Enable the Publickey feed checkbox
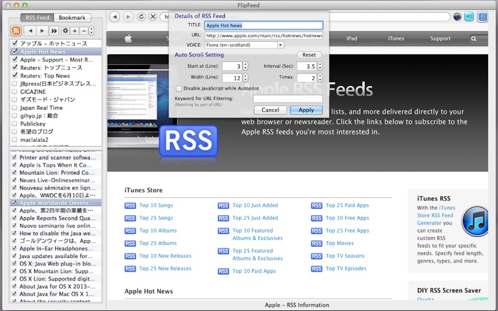 click(x=14, y=124)
